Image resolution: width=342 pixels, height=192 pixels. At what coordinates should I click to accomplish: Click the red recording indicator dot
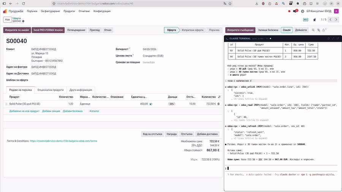[289, 11]
